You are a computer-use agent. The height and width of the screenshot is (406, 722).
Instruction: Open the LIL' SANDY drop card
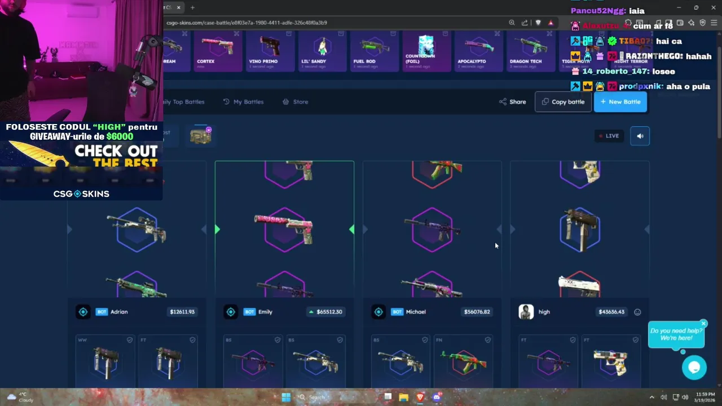pyautogui.click(x=322, y=51)
